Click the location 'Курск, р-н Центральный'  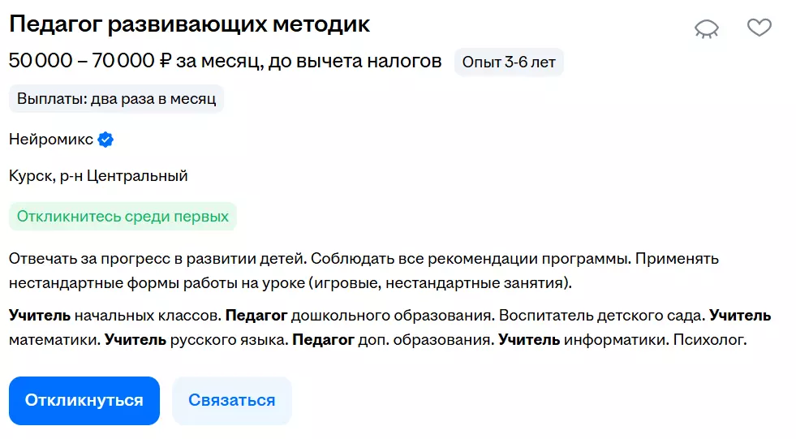point(98,175)
